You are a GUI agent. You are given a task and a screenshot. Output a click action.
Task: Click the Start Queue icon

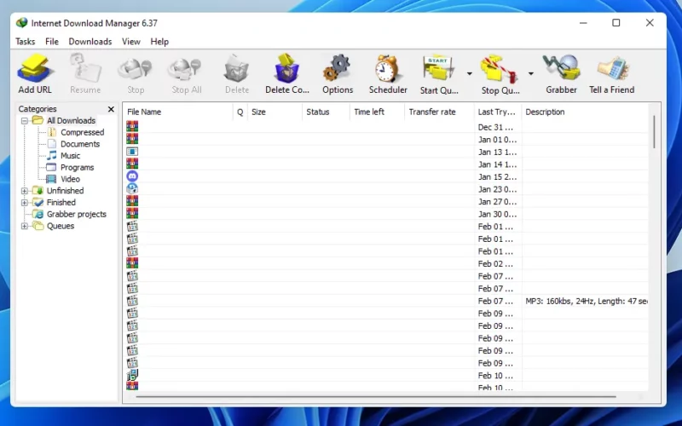[438, 69]
